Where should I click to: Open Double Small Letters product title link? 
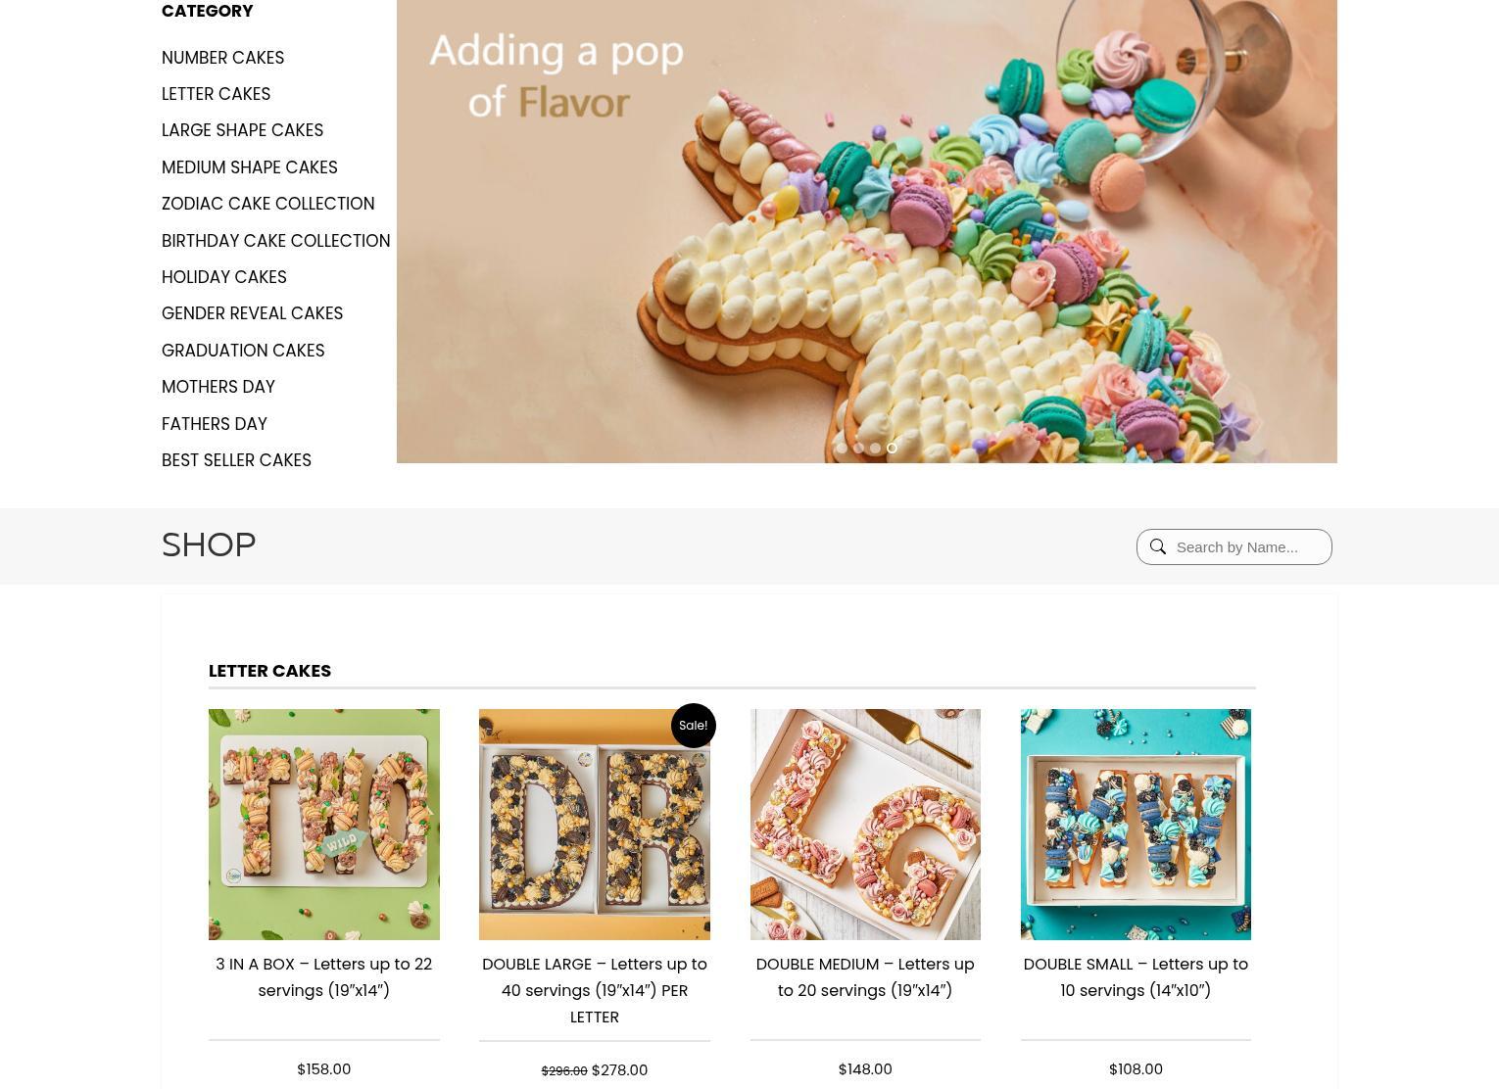click(x=1136, y=977)
